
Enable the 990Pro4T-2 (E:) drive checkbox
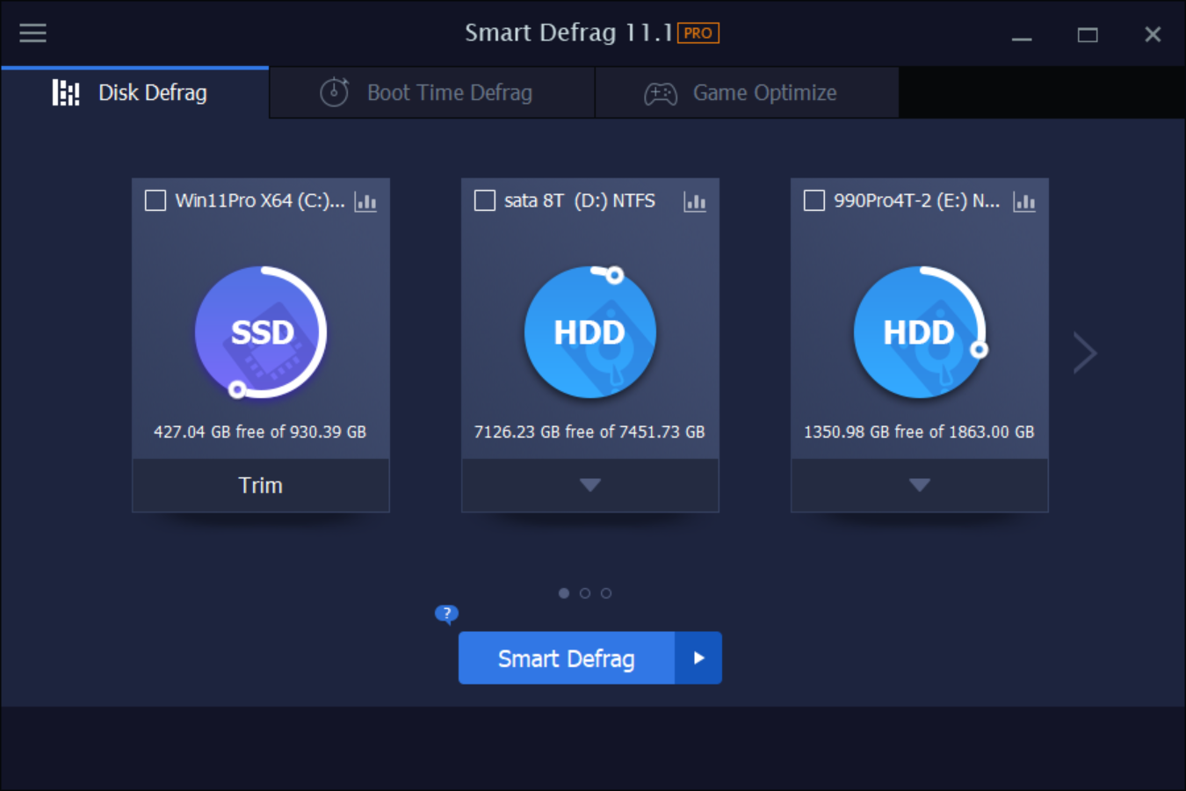tap(814, 200)
